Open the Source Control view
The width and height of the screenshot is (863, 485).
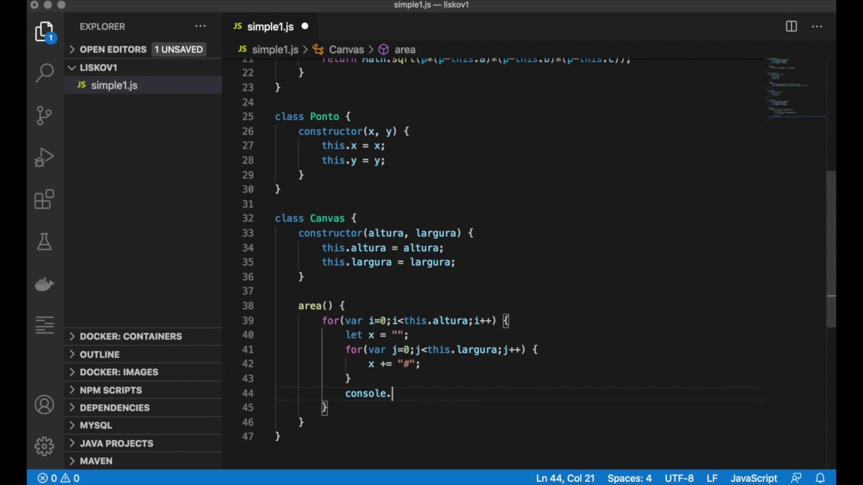pos(44,115)
